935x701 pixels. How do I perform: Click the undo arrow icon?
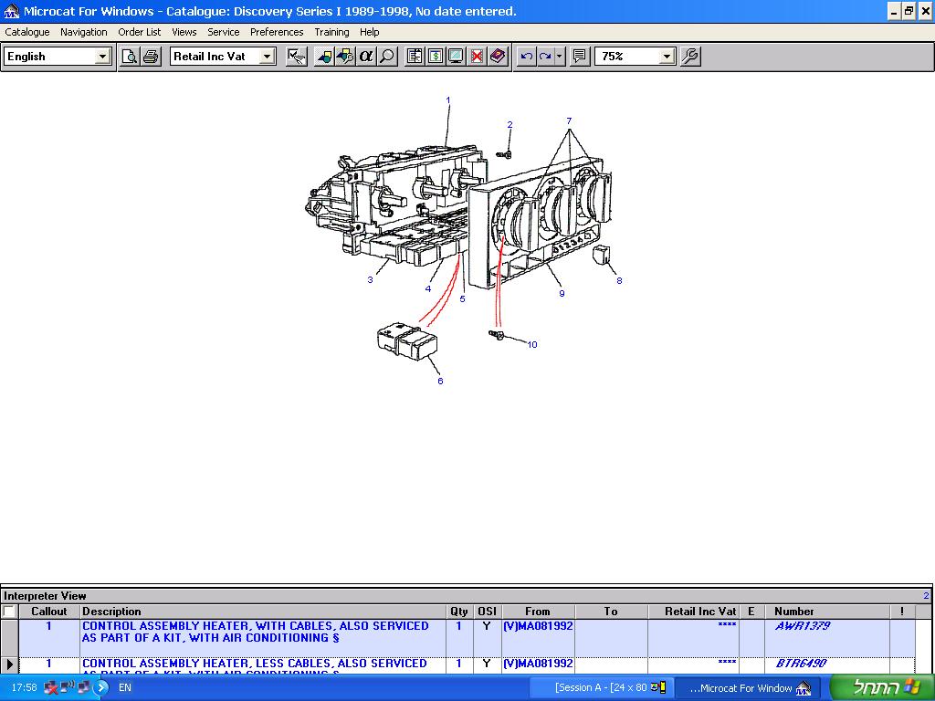(526, 57)
